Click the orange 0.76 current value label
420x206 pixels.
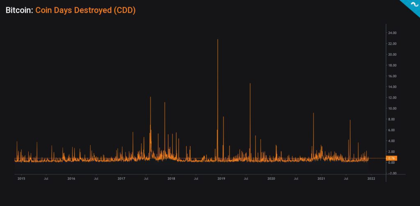(x=392, y=158)
